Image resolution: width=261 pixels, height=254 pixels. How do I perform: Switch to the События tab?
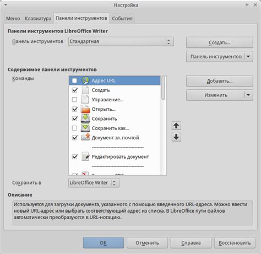pyautogui.click(x=122, y=19)
